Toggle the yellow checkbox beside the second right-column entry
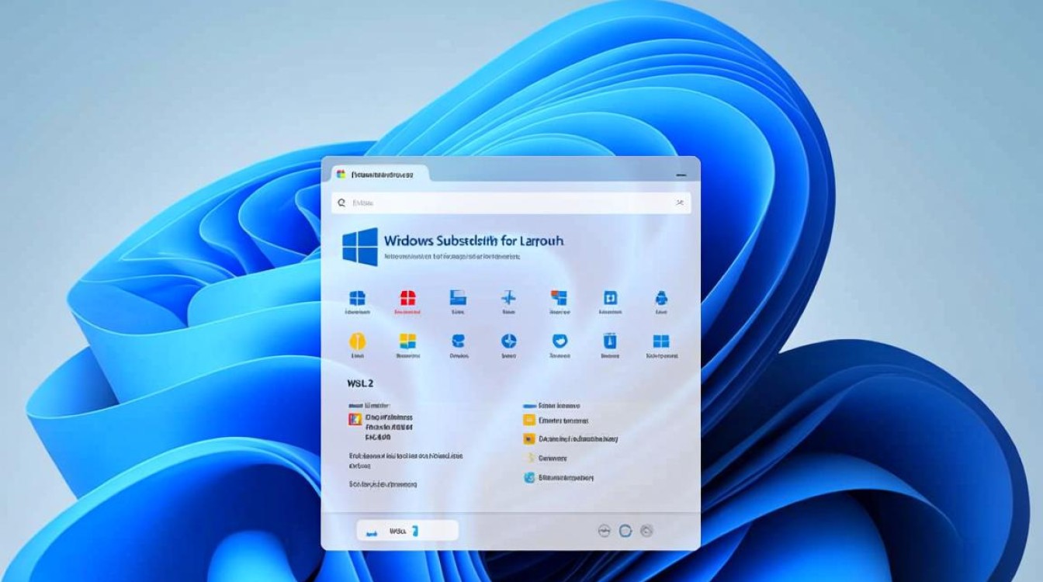The height and width of the screenshot is (582, 1043). pos(529,420)
